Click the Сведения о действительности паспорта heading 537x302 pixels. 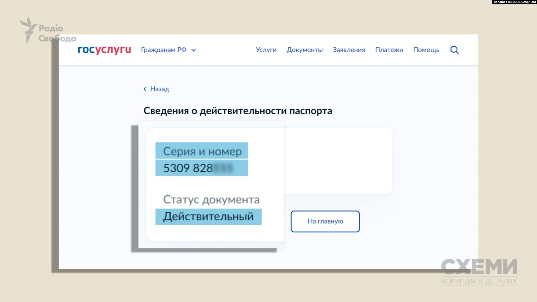238,111
